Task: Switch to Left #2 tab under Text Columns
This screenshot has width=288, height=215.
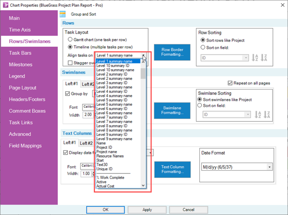Action: [x=86, y=143]
